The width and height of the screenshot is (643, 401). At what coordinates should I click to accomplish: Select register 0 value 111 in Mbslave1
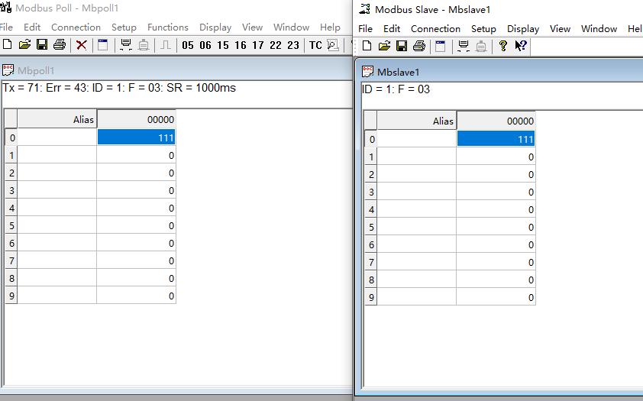click(x=496, y=139)
